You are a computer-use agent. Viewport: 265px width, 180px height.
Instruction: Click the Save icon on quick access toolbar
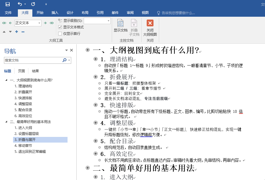pyautogui.click(x=7, y=3)
